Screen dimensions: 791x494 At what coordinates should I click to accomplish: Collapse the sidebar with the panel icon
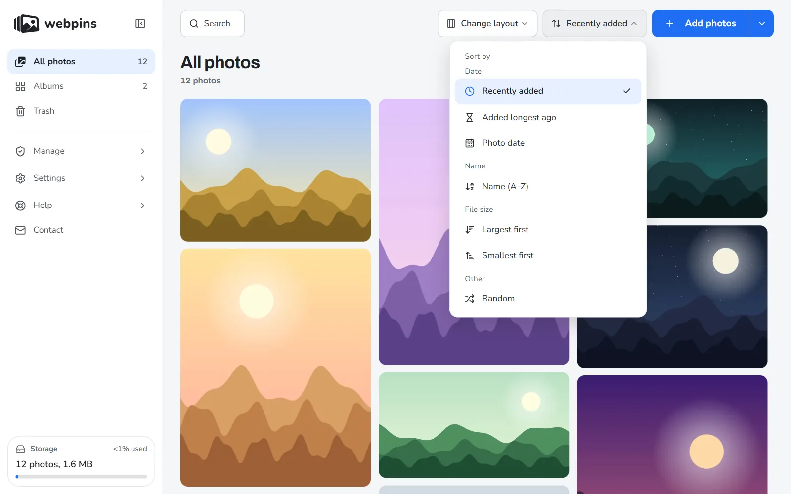(x=140, y=24)
